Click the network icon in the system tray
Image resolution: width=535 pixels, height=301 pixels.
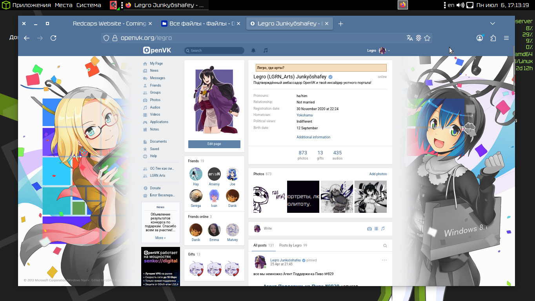click(469, 5)
